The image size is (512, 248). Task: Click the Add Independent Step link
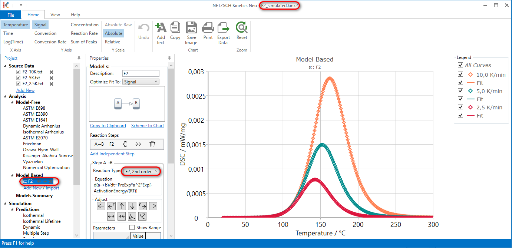click(112, 153)
